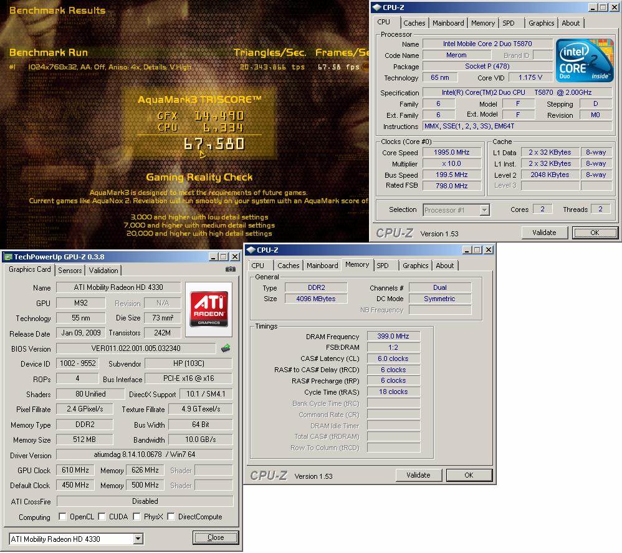The image size is (622, 553).
Task: Enable the PhysX checkbox
Action: pos(137,516)
